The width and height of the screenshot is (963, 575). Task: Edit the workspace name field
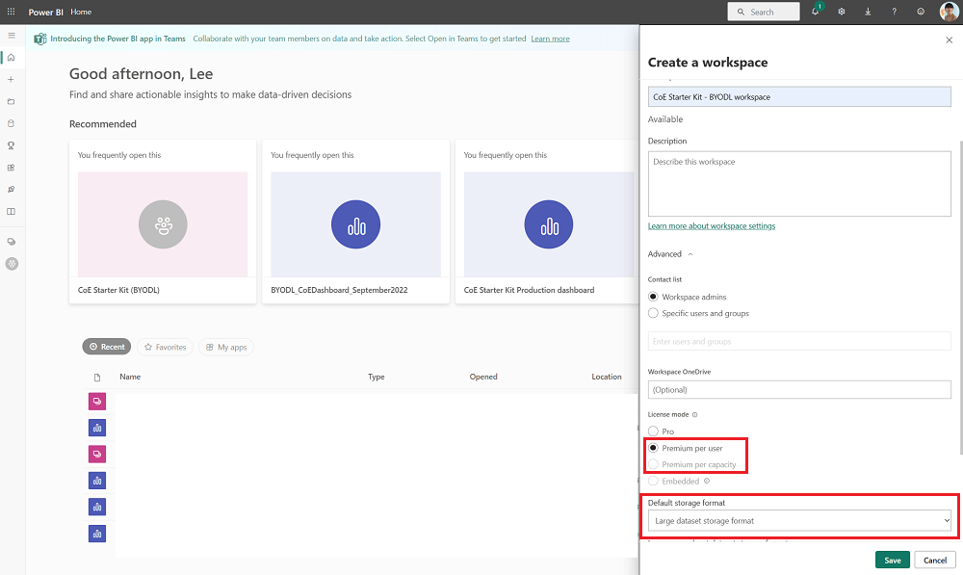coord(799,96)
